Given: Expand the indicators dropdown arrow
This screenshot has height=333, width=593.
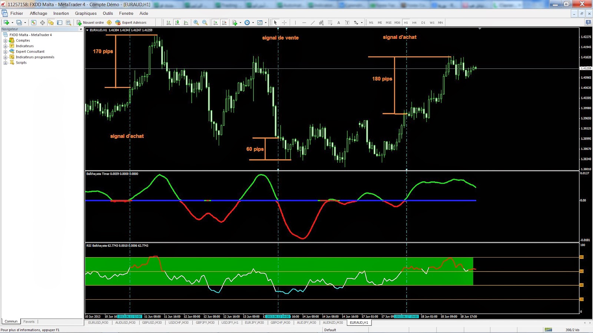Looking at the screenshot, I should [241, 23].
